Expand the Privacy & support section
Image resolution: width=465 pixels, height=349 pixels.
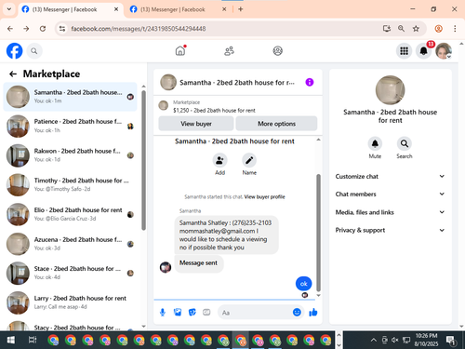tap(390, 230)
